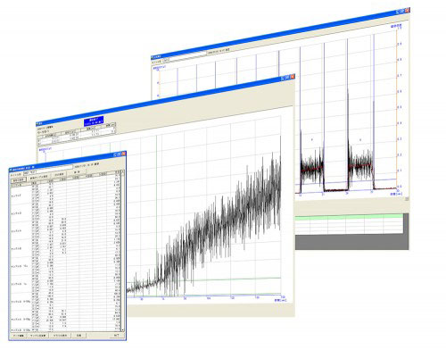Click the app icon in the data table window title bar

[x=11, y=170]
